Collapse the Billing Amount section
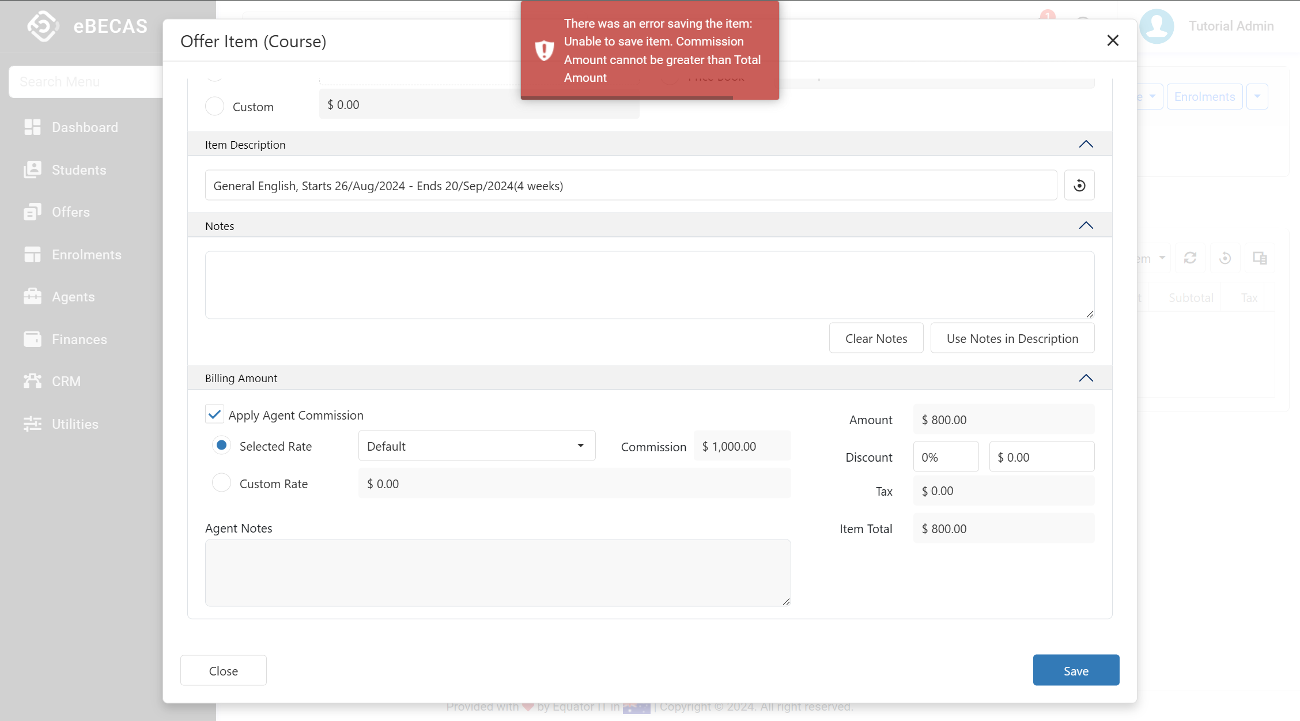The image size is (1300, 721). click(x=1086, y=378)
